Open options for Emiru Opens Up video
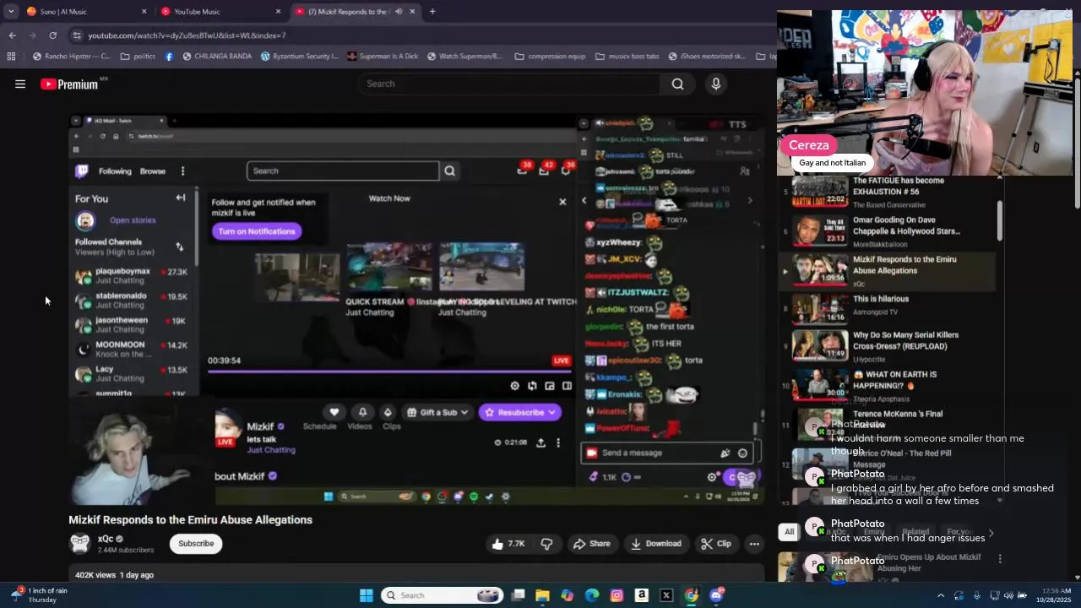 1000,559
